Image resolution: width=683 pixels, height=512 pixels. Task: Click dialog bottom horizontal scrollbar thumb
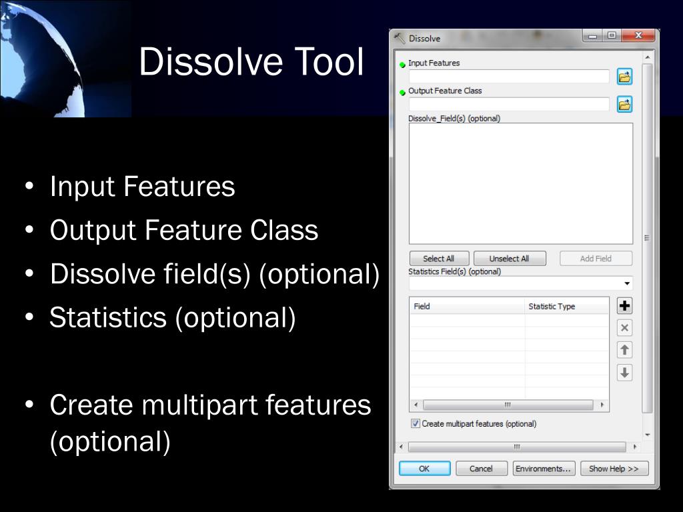pos(517,447)
